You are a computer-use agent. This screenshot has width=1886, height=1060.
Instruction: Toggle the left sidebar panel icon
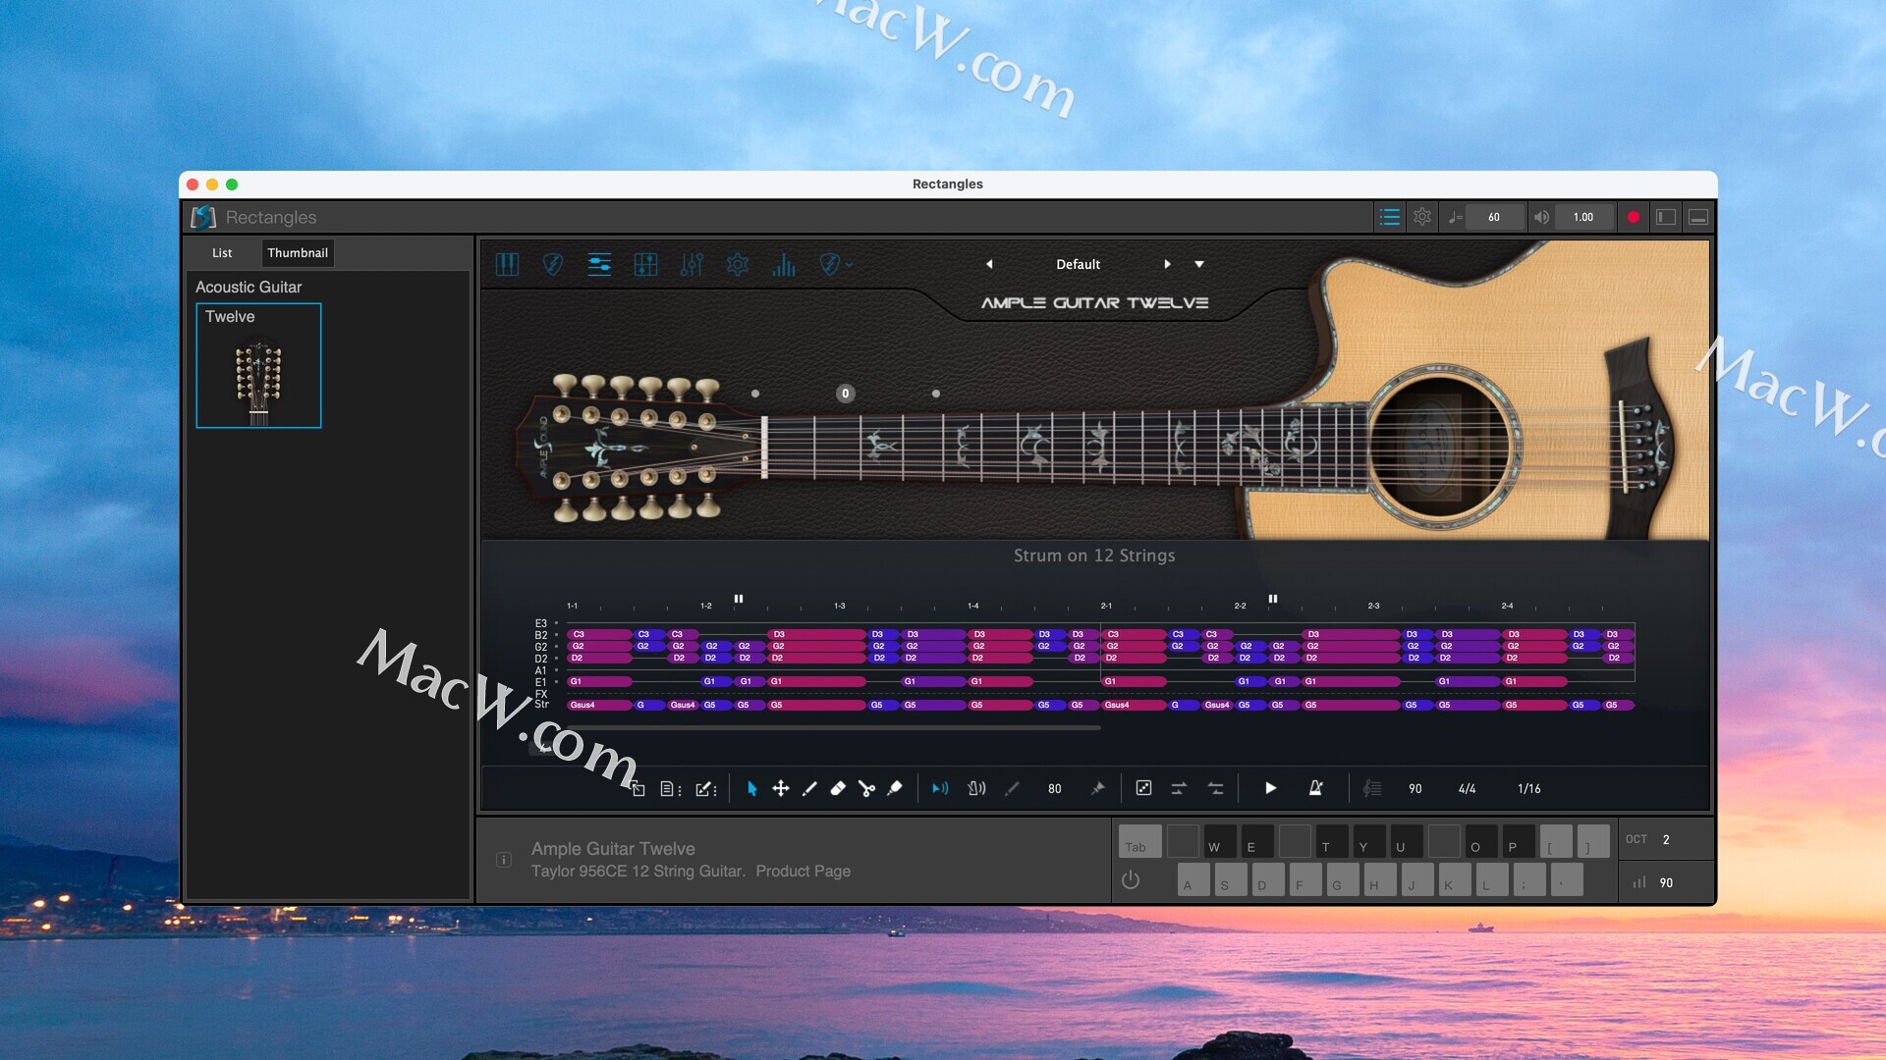click(x=1665, y=217)
